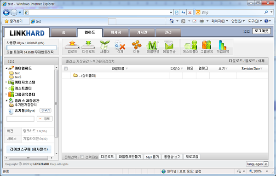Switch to the 게시판 tab

point(142,32)
